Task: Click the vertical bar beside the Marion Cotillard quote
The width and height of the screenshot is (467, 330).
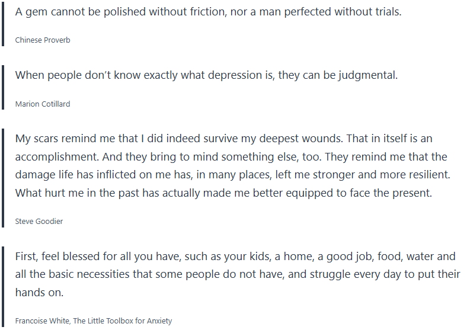Action: 4,88
